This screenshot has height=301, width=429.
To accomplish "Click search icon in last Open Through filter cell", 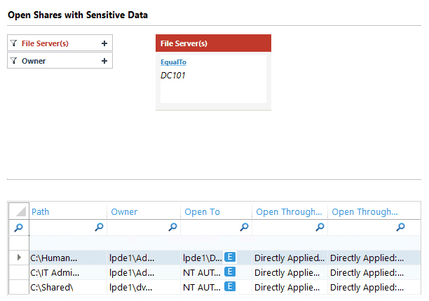I will click(x=400, y=227).
